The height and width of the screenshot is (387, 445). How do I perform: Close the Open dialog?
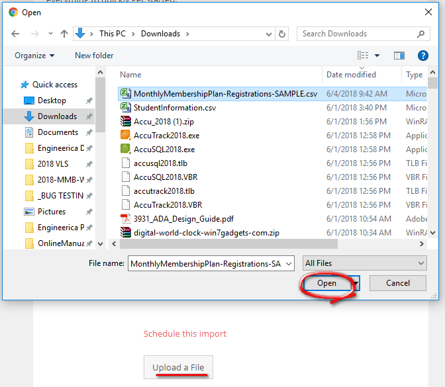(428, 12)
